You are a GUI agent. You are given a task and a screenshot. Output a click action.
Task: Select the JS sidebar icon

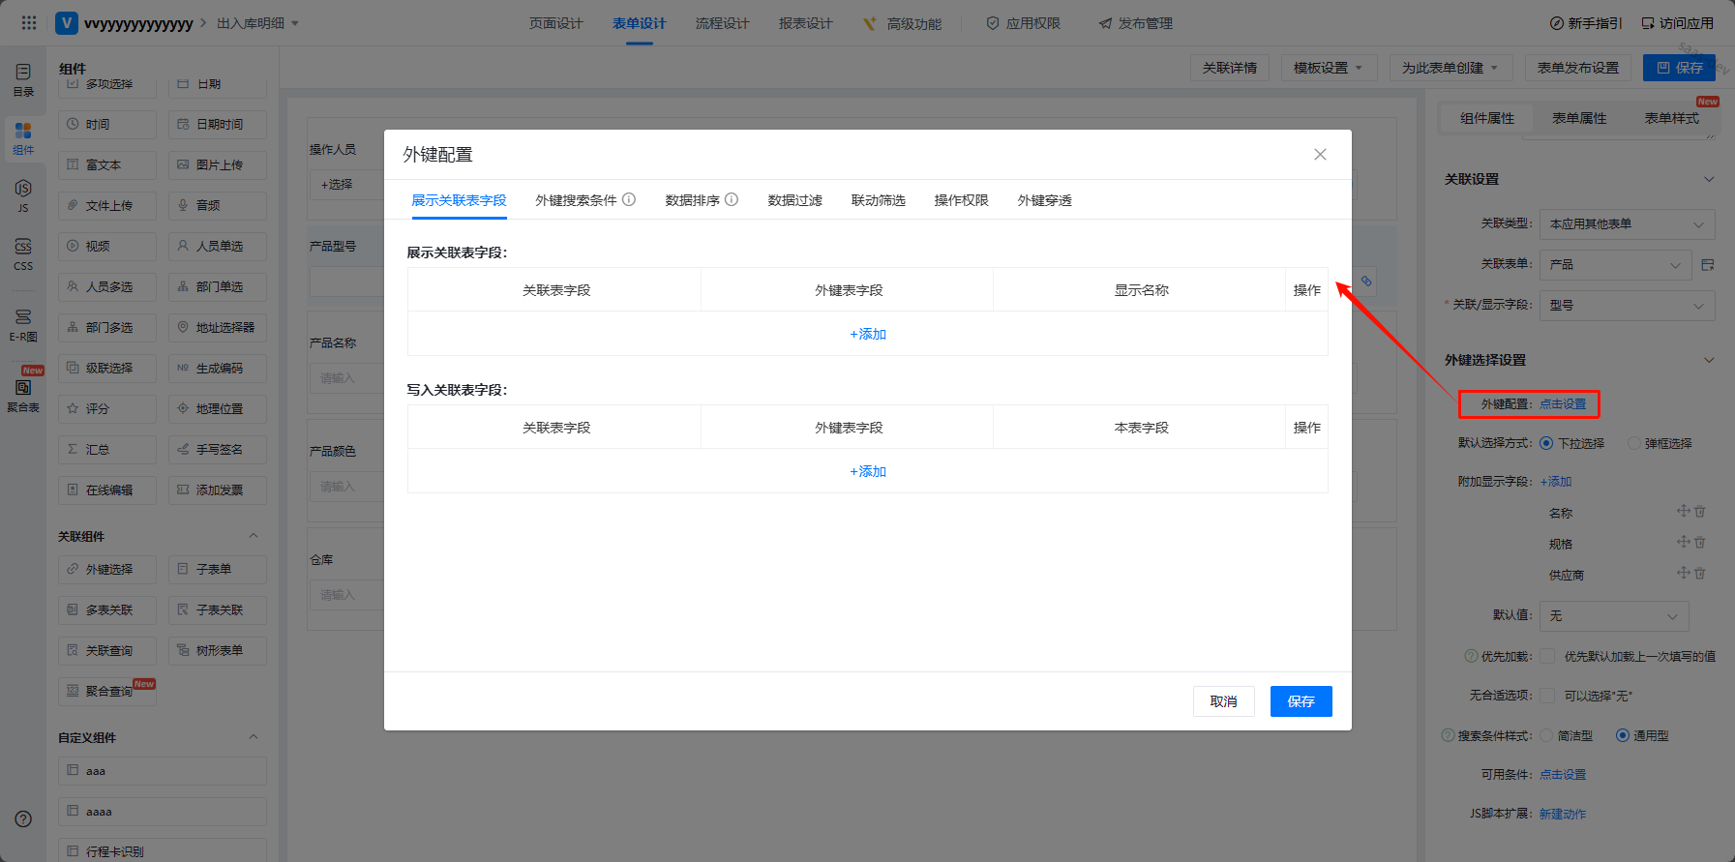[23, 194]
